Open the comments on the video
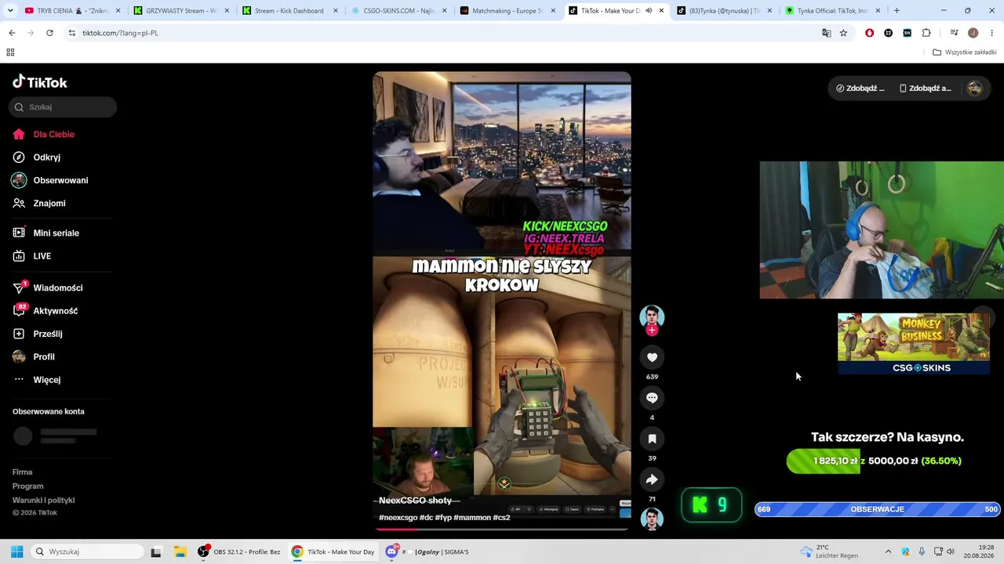The width and height of the screenshot is (1004, 564). (652, 398)
